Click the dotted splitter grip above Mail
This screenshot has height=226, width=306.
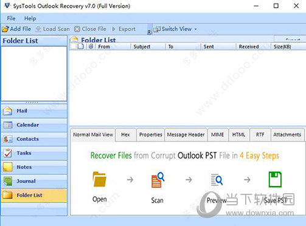pyautogui.click(x=32, y=103)
